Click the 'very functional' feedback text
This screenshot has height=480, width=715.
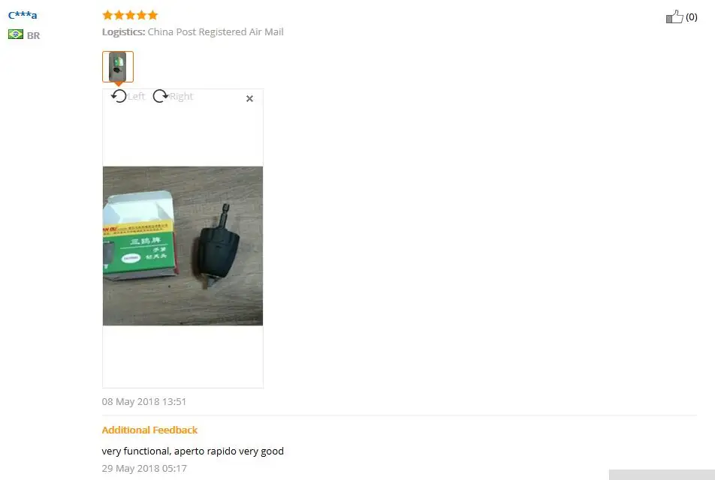pyautogui.click(x=192, y=451)
